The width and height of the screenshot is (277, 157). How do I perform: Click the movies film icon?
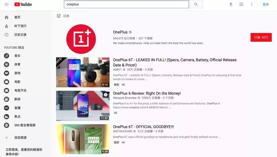[6, 82]
